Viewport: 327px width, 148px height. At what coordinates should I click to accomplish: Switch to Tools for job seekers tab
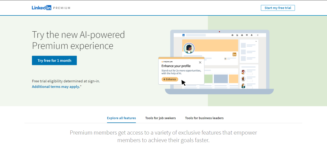point(160,118)
